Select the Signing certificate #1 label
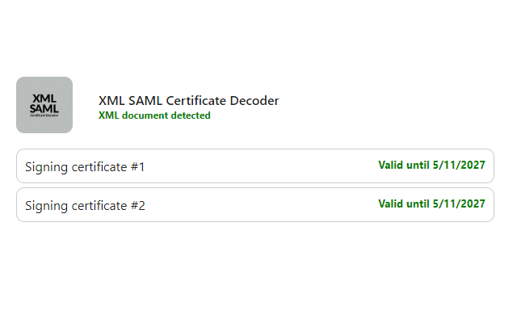The width and height of the screenshot is (517, 323). 85,167
